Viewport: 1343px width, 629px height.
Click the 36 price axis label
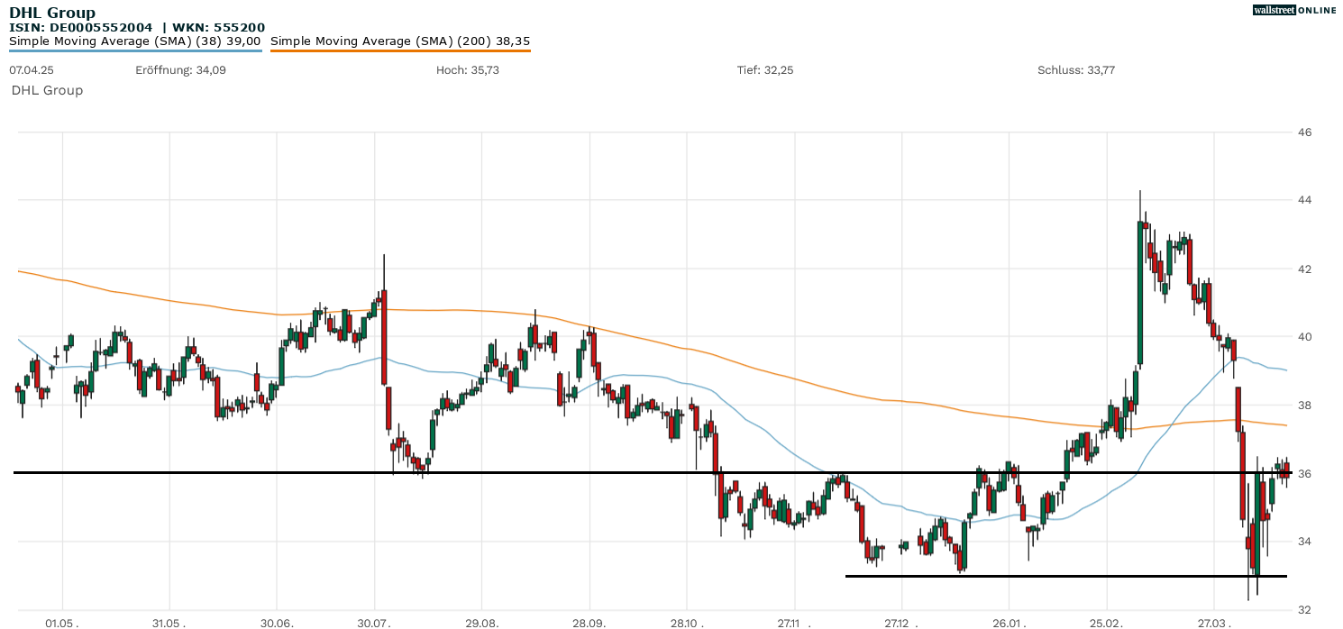pos(1304,474)
